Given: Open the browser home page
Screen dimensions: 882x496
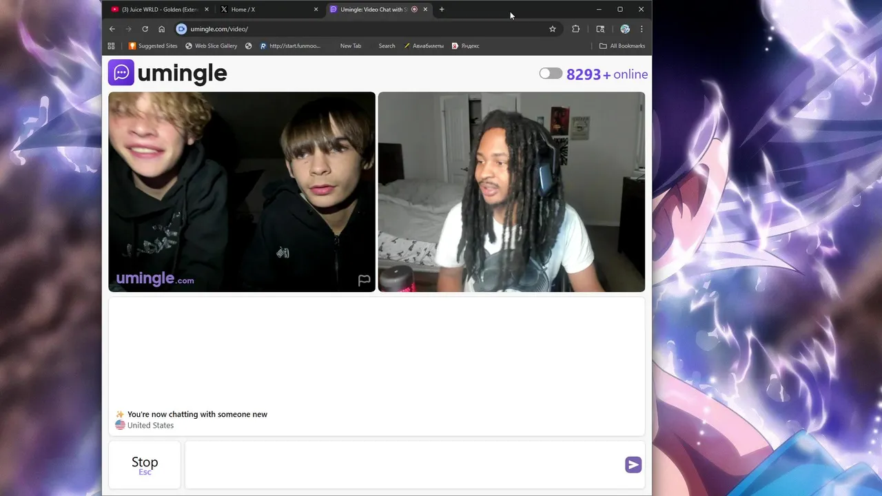Looking at the screenshot, I should click(162, 29).
